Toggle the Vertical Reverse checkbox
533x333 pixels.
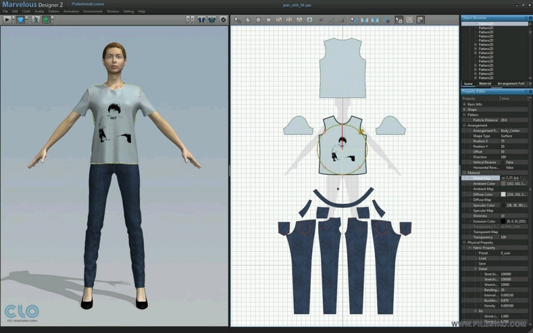pyautogui.click(x=503, y=162)
